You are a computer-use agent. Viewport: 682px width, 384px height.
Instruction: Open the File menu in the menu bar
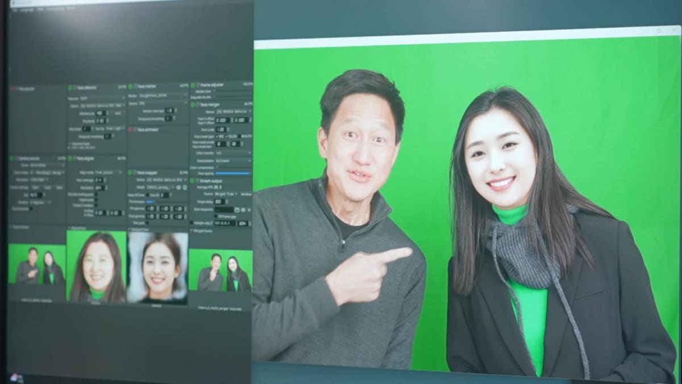15,11
